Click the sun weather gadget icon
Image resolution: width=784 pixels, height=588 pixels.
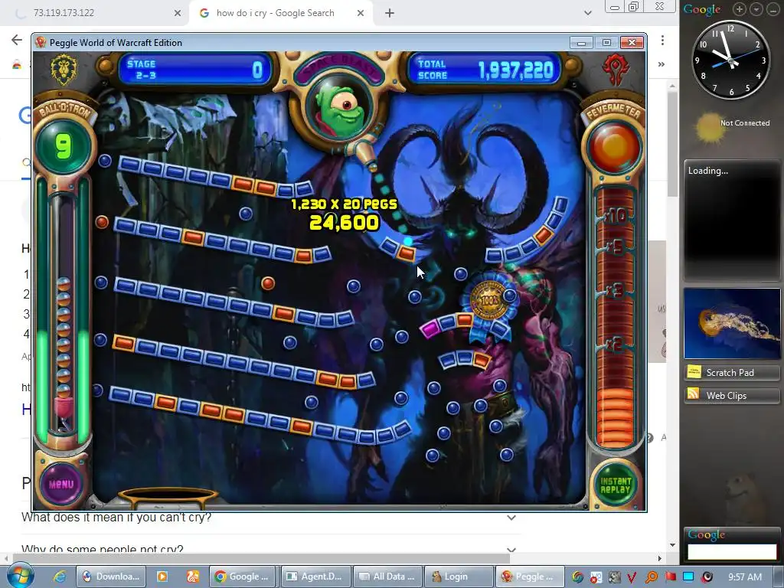(710, 126)
